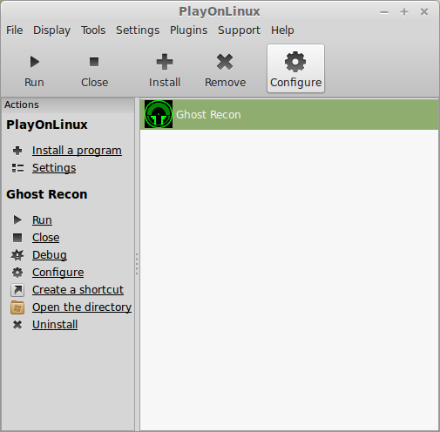The image size is (440, 432).
Task: Click the list icon beside sidebar Settings
Action: coord(17,168)
